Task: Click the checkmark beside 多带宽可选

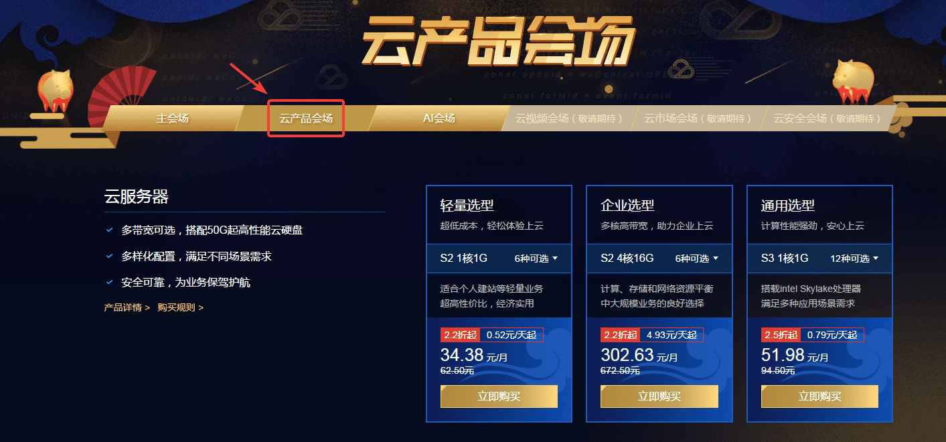Action: 109,230
